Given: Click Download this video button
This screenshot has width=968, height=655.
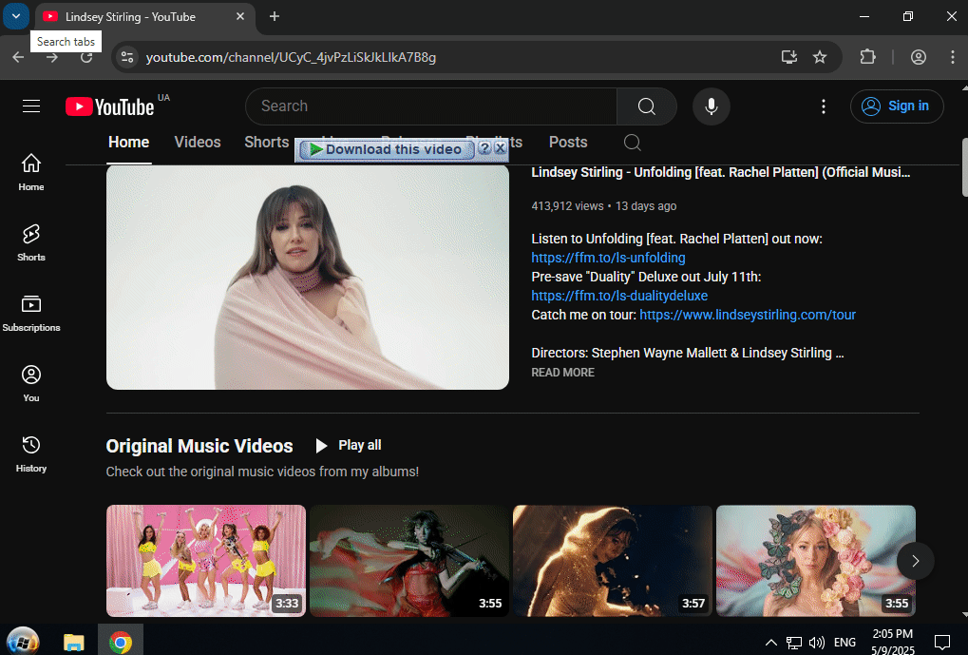Looking at the screenshot, I should [x=387, y=149].
